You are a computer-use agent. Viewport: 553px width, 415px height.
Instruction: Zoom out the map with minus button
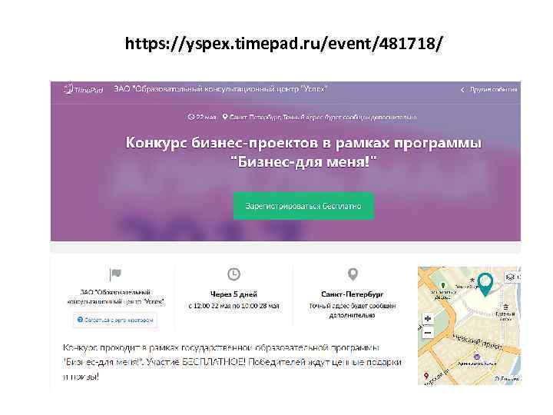[428, 333]
